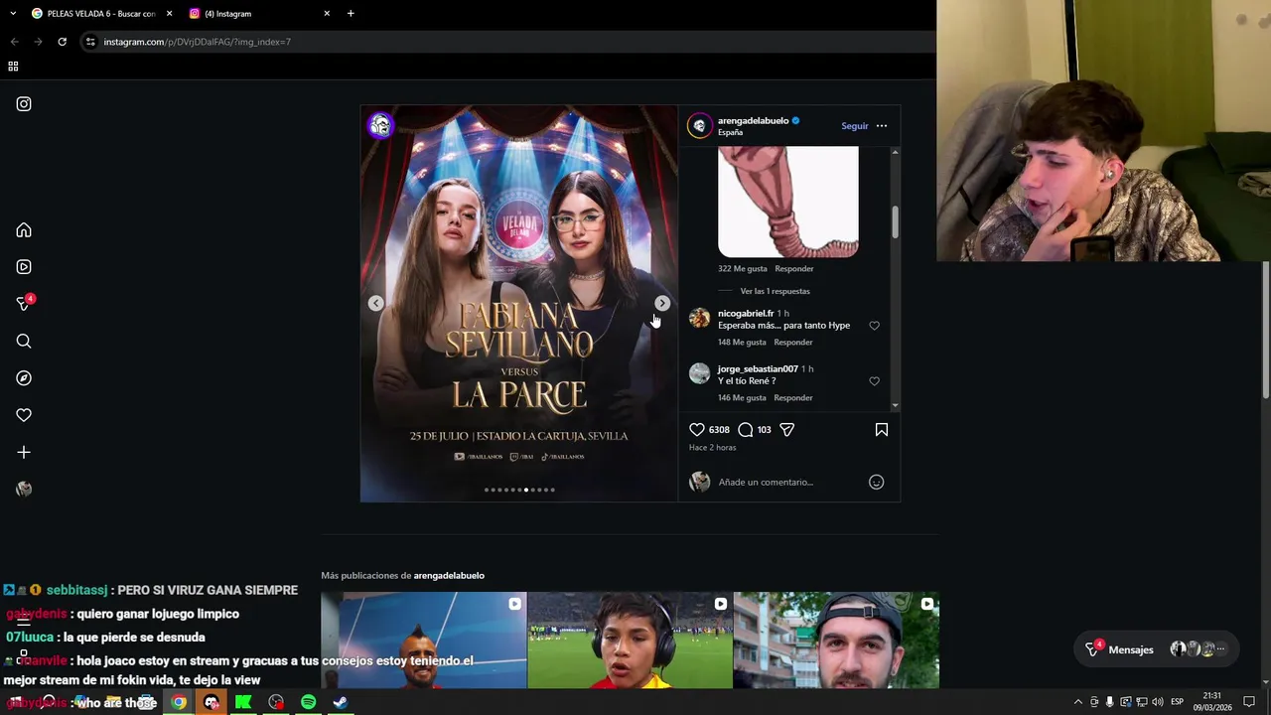
Task: Open Kick app from taskbar
Action: click(x=243, y=702)
